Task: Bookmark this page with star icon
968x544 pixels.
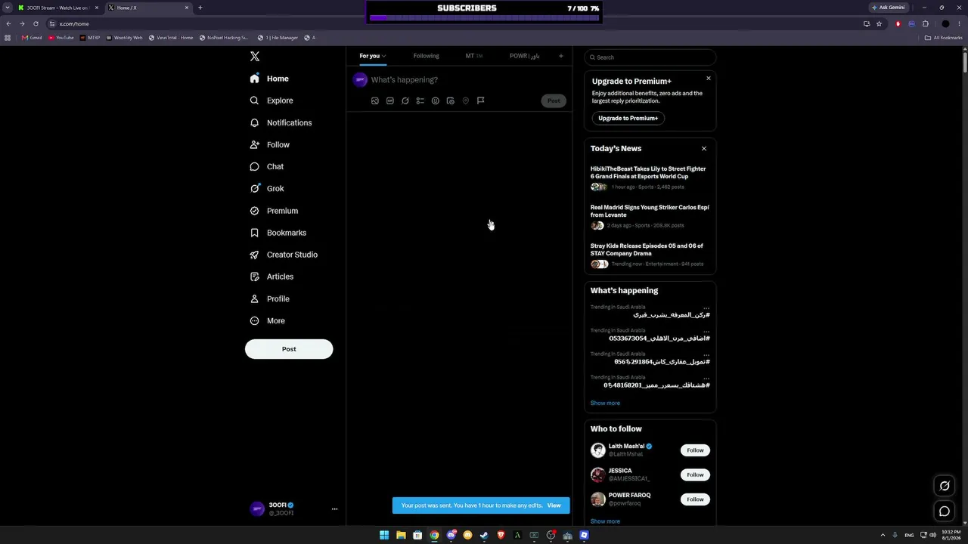Action: pyautogui.click(x=879, y=23)
